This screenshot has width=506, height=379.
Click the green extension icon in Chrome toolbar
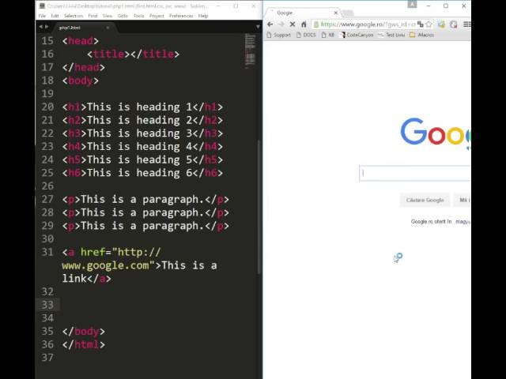[x=441, y=24]
